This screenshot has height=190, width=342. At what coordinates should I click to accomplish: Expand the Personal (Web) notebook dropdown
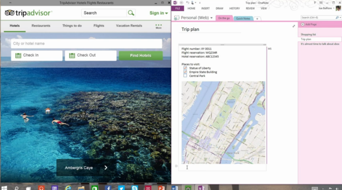(x=211, y=18)
